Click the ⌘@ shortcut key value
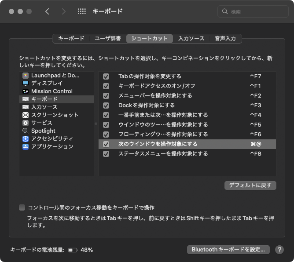This screenshot has height=262, width=294. [x=256, y=144]
